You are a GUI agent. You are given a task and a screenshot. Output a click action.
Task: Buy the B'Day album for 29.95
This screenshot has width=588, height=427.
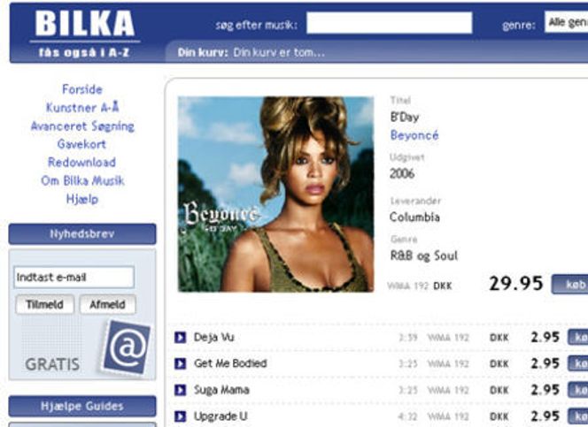[x=569, y=285]
